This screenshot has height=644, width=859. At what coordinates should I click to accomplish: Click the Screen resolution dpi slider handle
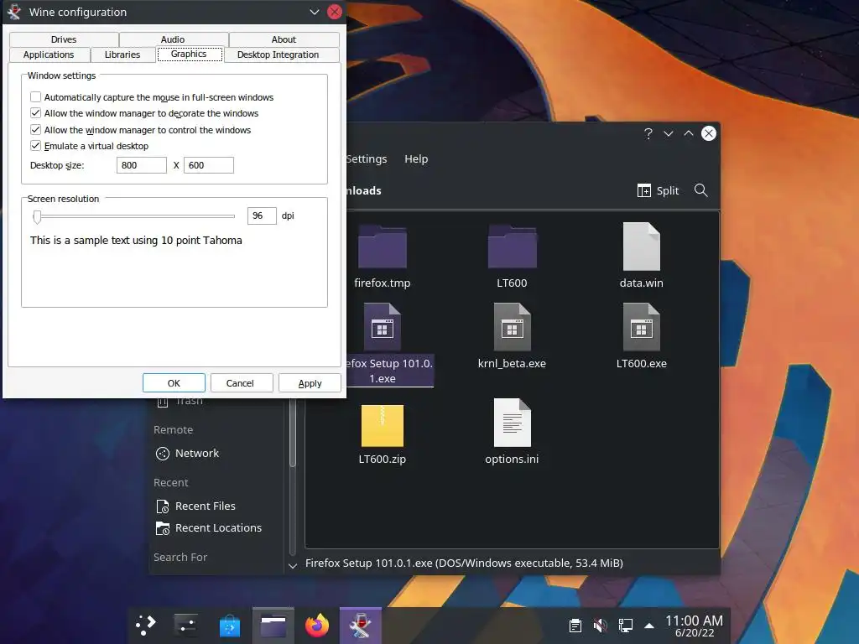[37, 216]
